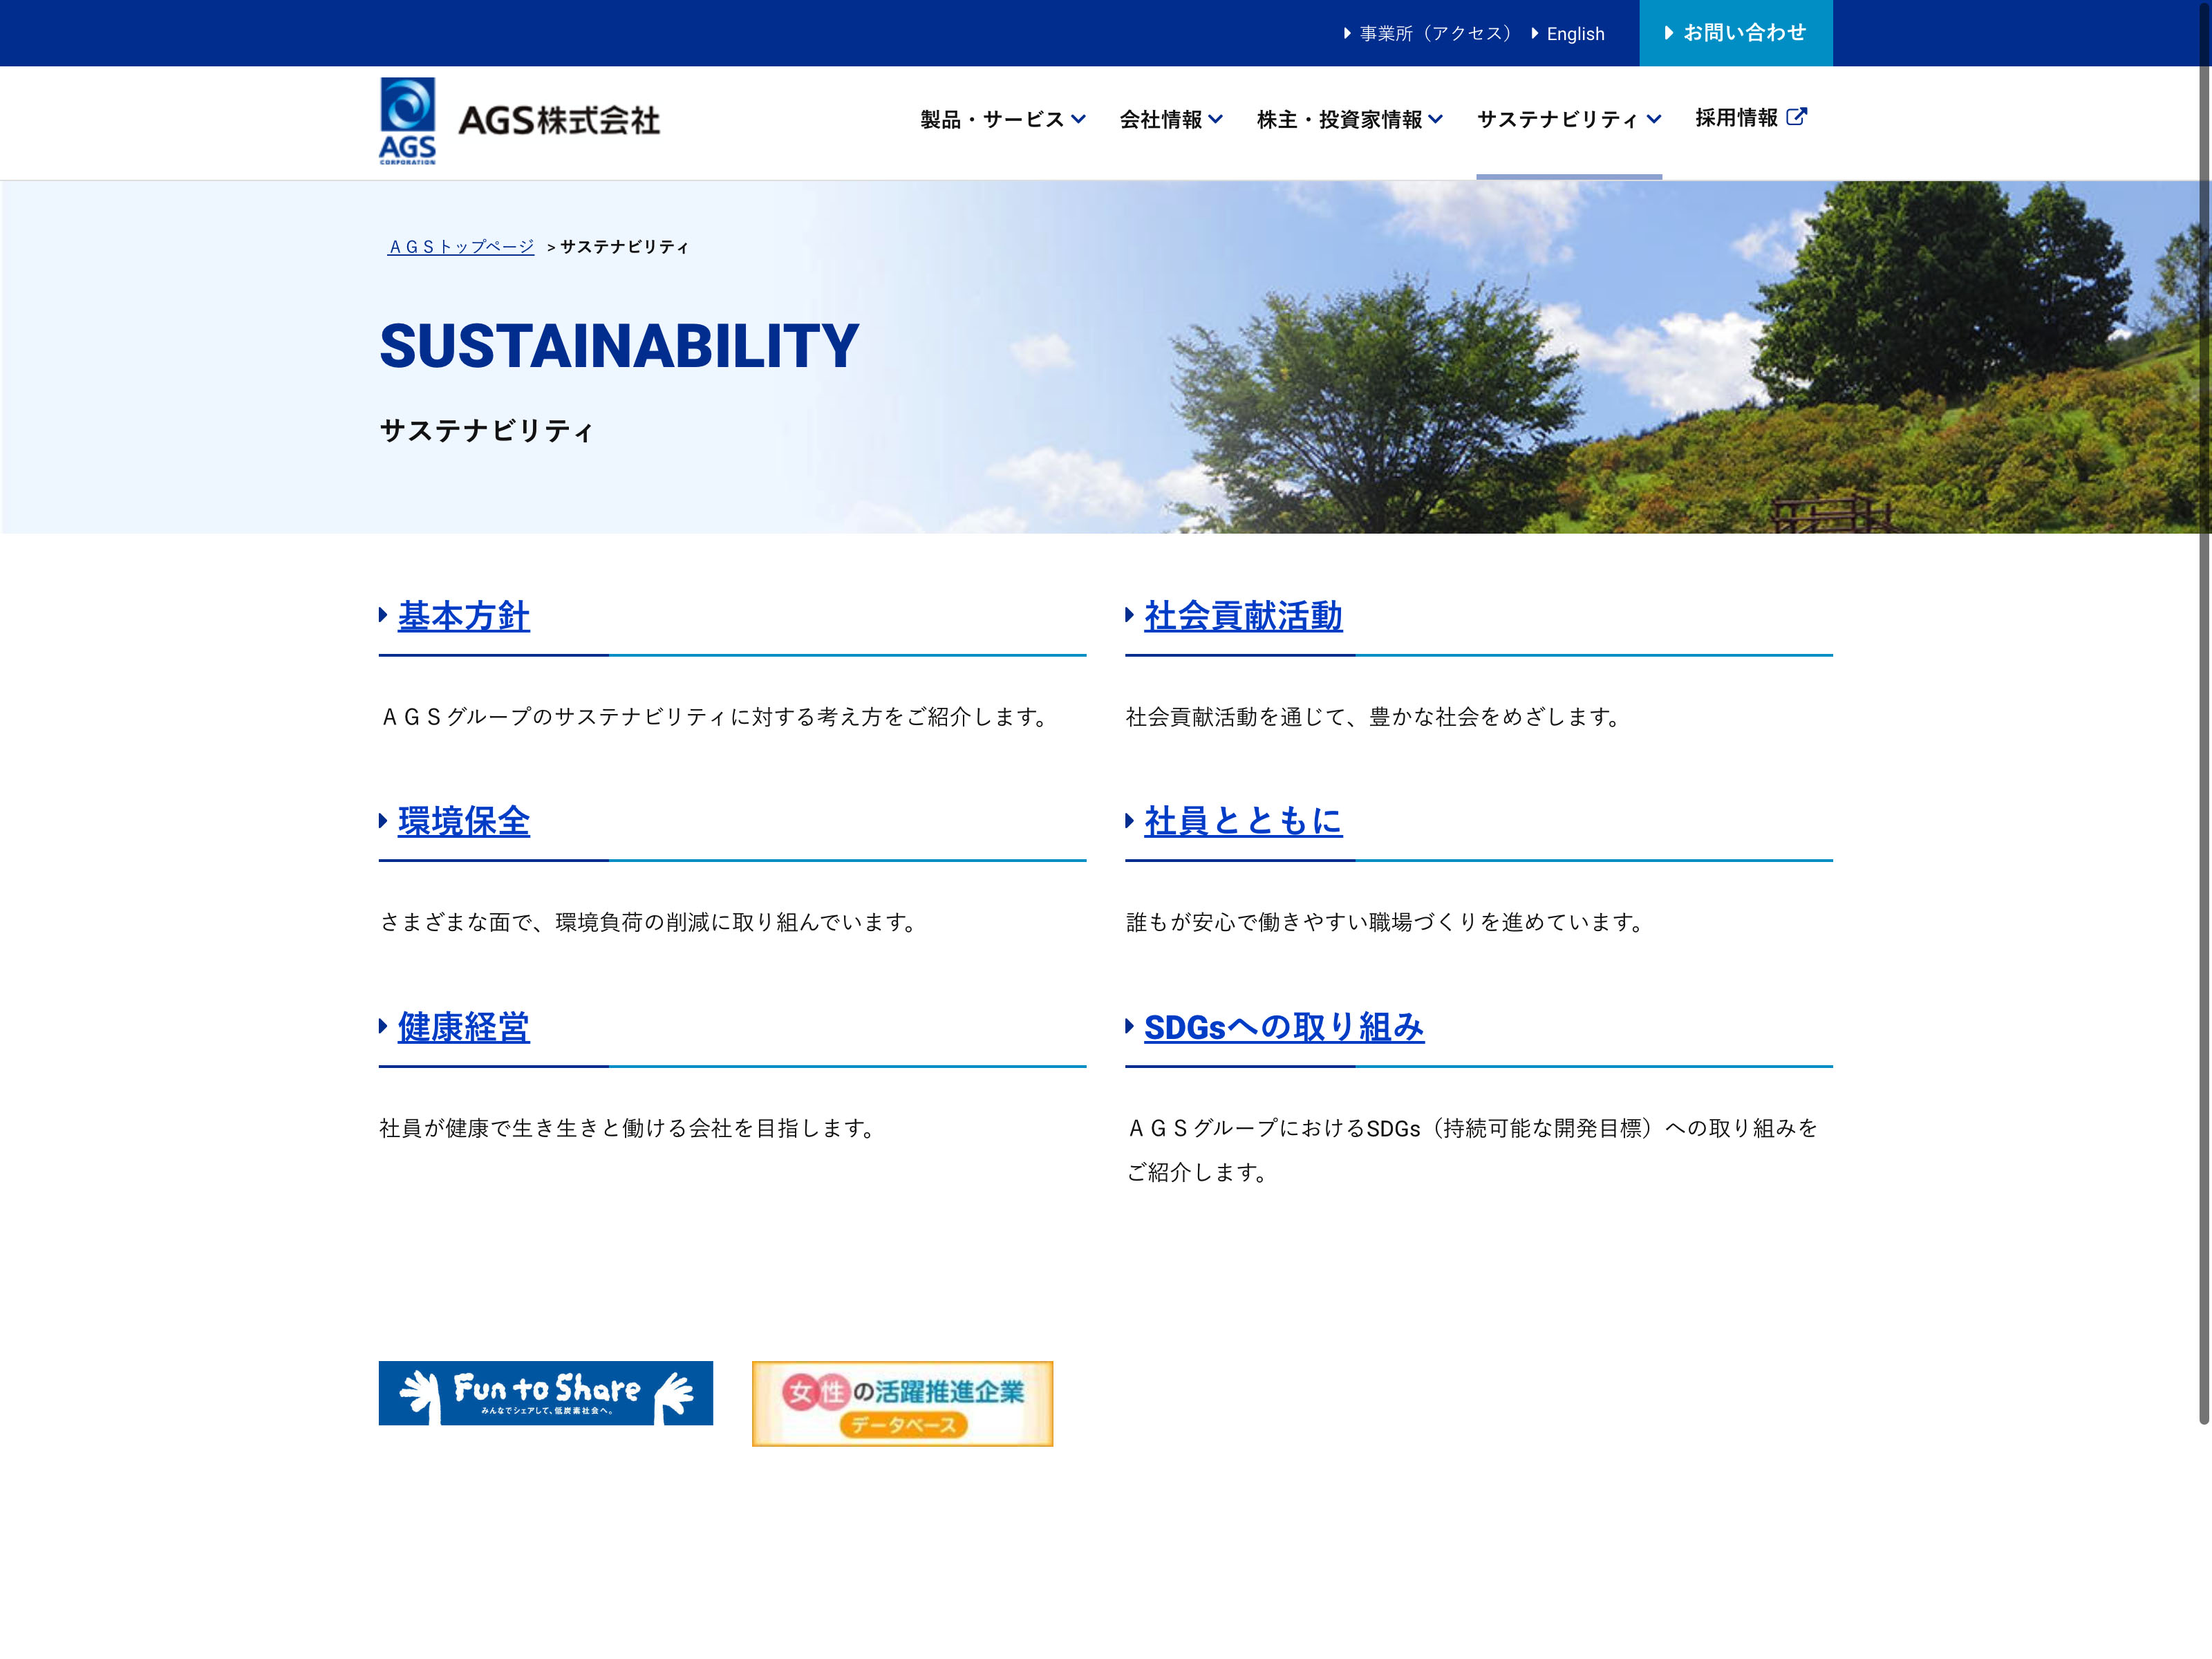Open the SDGsへの取り組み link
Image resolution: width=2212 pixels, height=1659 pixels.
click(x=1283, y=1027)
